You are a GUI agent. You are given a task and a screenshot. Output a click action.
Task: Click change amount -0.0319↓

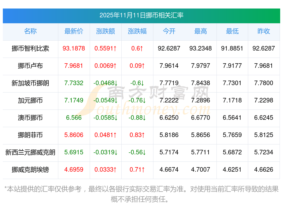[x=105, y=152]
